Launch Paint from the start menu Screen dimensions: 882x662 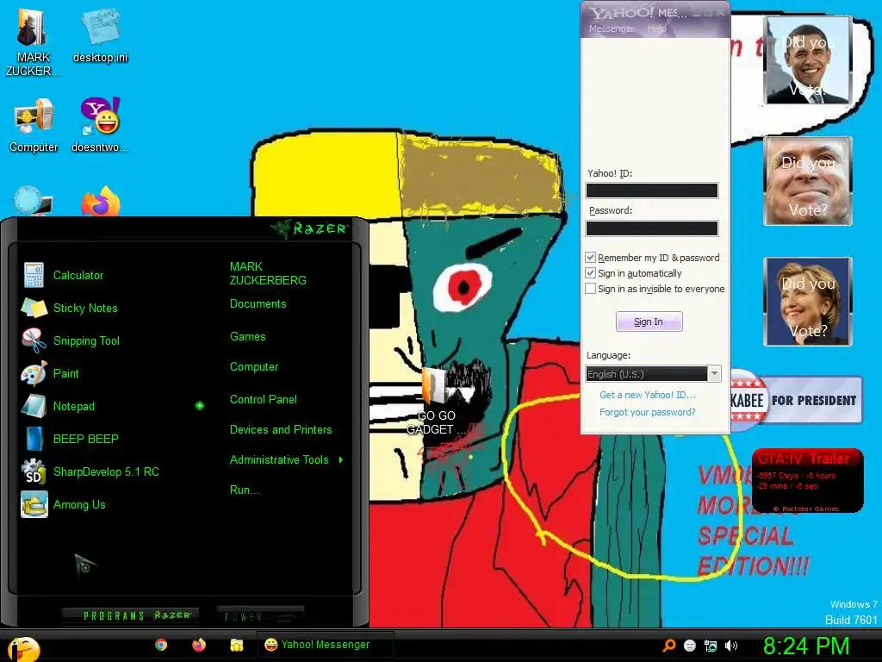click(51, 373)
